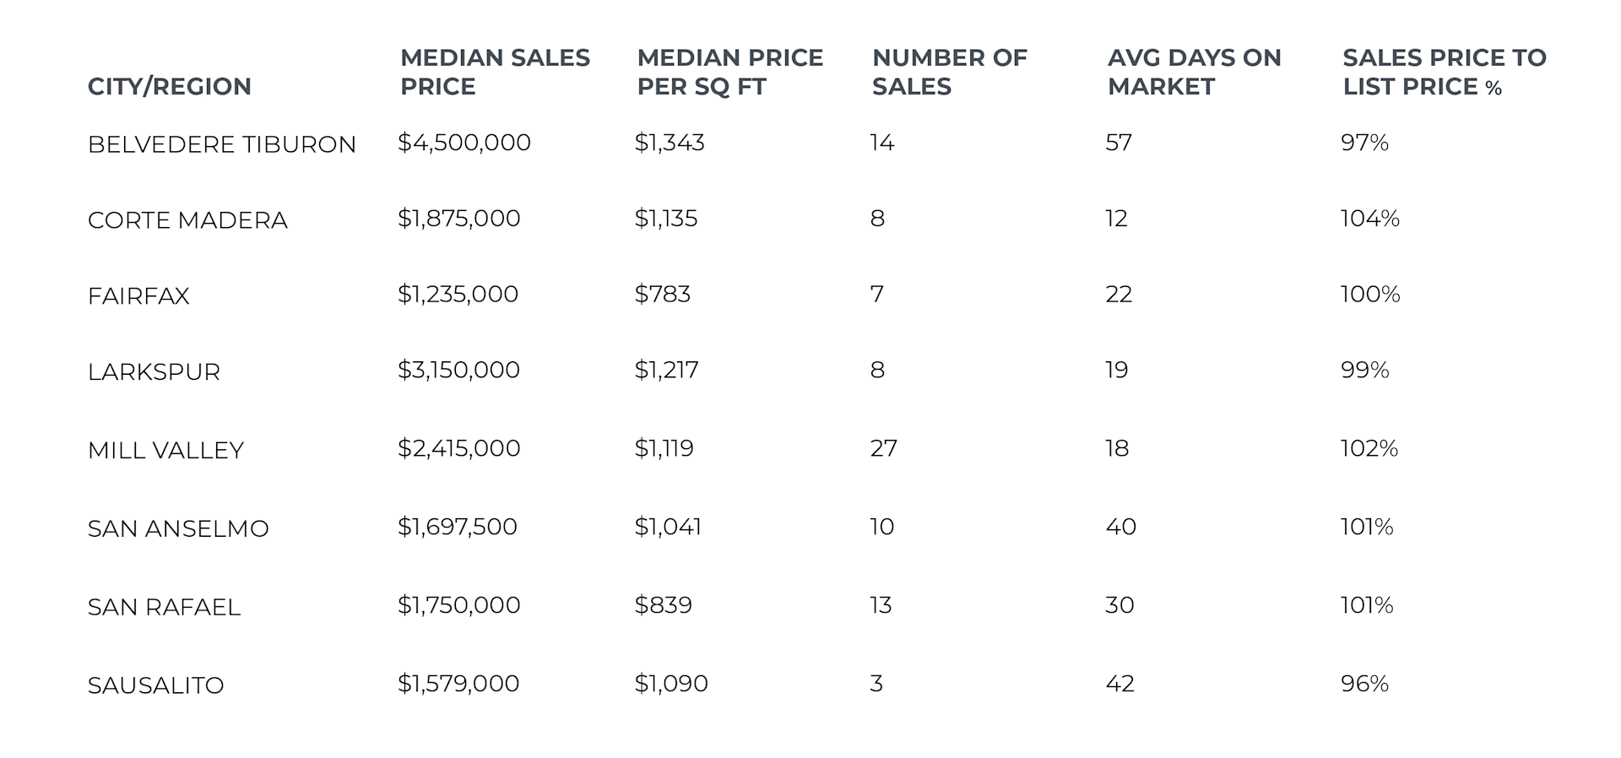This screenshot has height=758, width=1621.
Task: Select Mill Valley's 27 sales count
Action: (883, 448)
